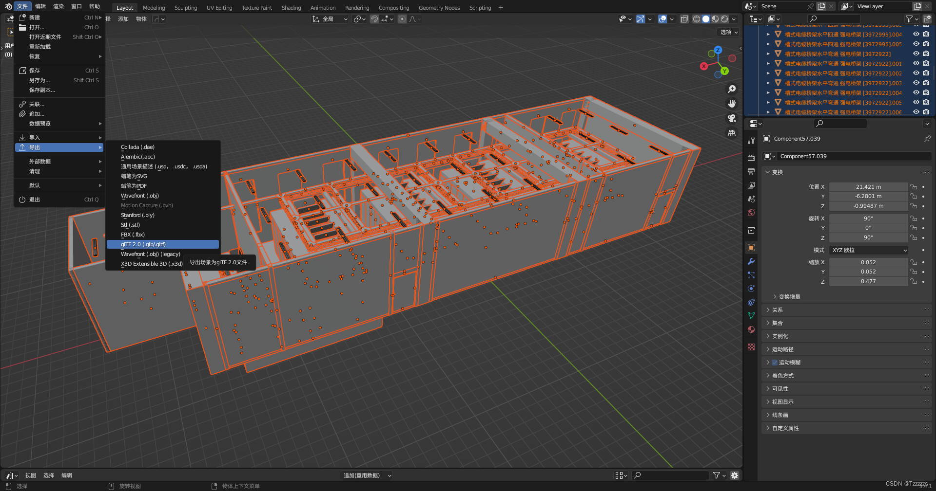The width and height of the screenshot is (936, 491).
Task: Switch viewport to wireframe shading mode
Action: click(x=696, y=19)
